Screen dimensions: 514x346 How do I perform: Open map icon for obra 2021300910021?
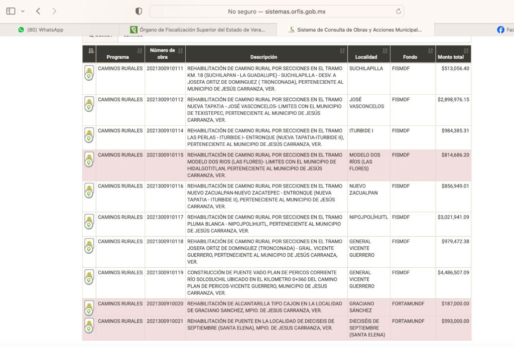click(89, 325)
